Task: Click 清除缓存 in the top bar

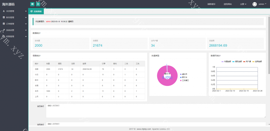Action: point(211,4)
